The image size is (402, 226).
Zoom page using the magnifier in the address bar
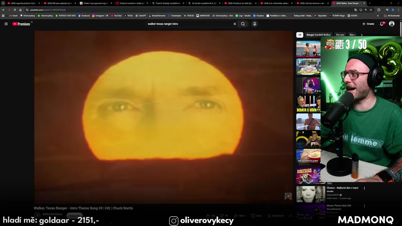[366, 10]
